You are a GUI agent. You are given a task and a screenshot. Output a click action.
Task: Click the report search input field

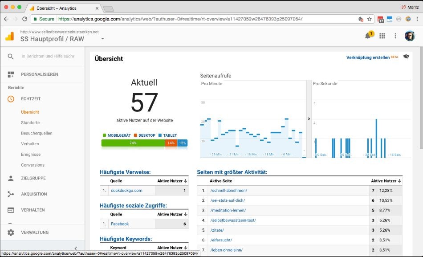48,57
